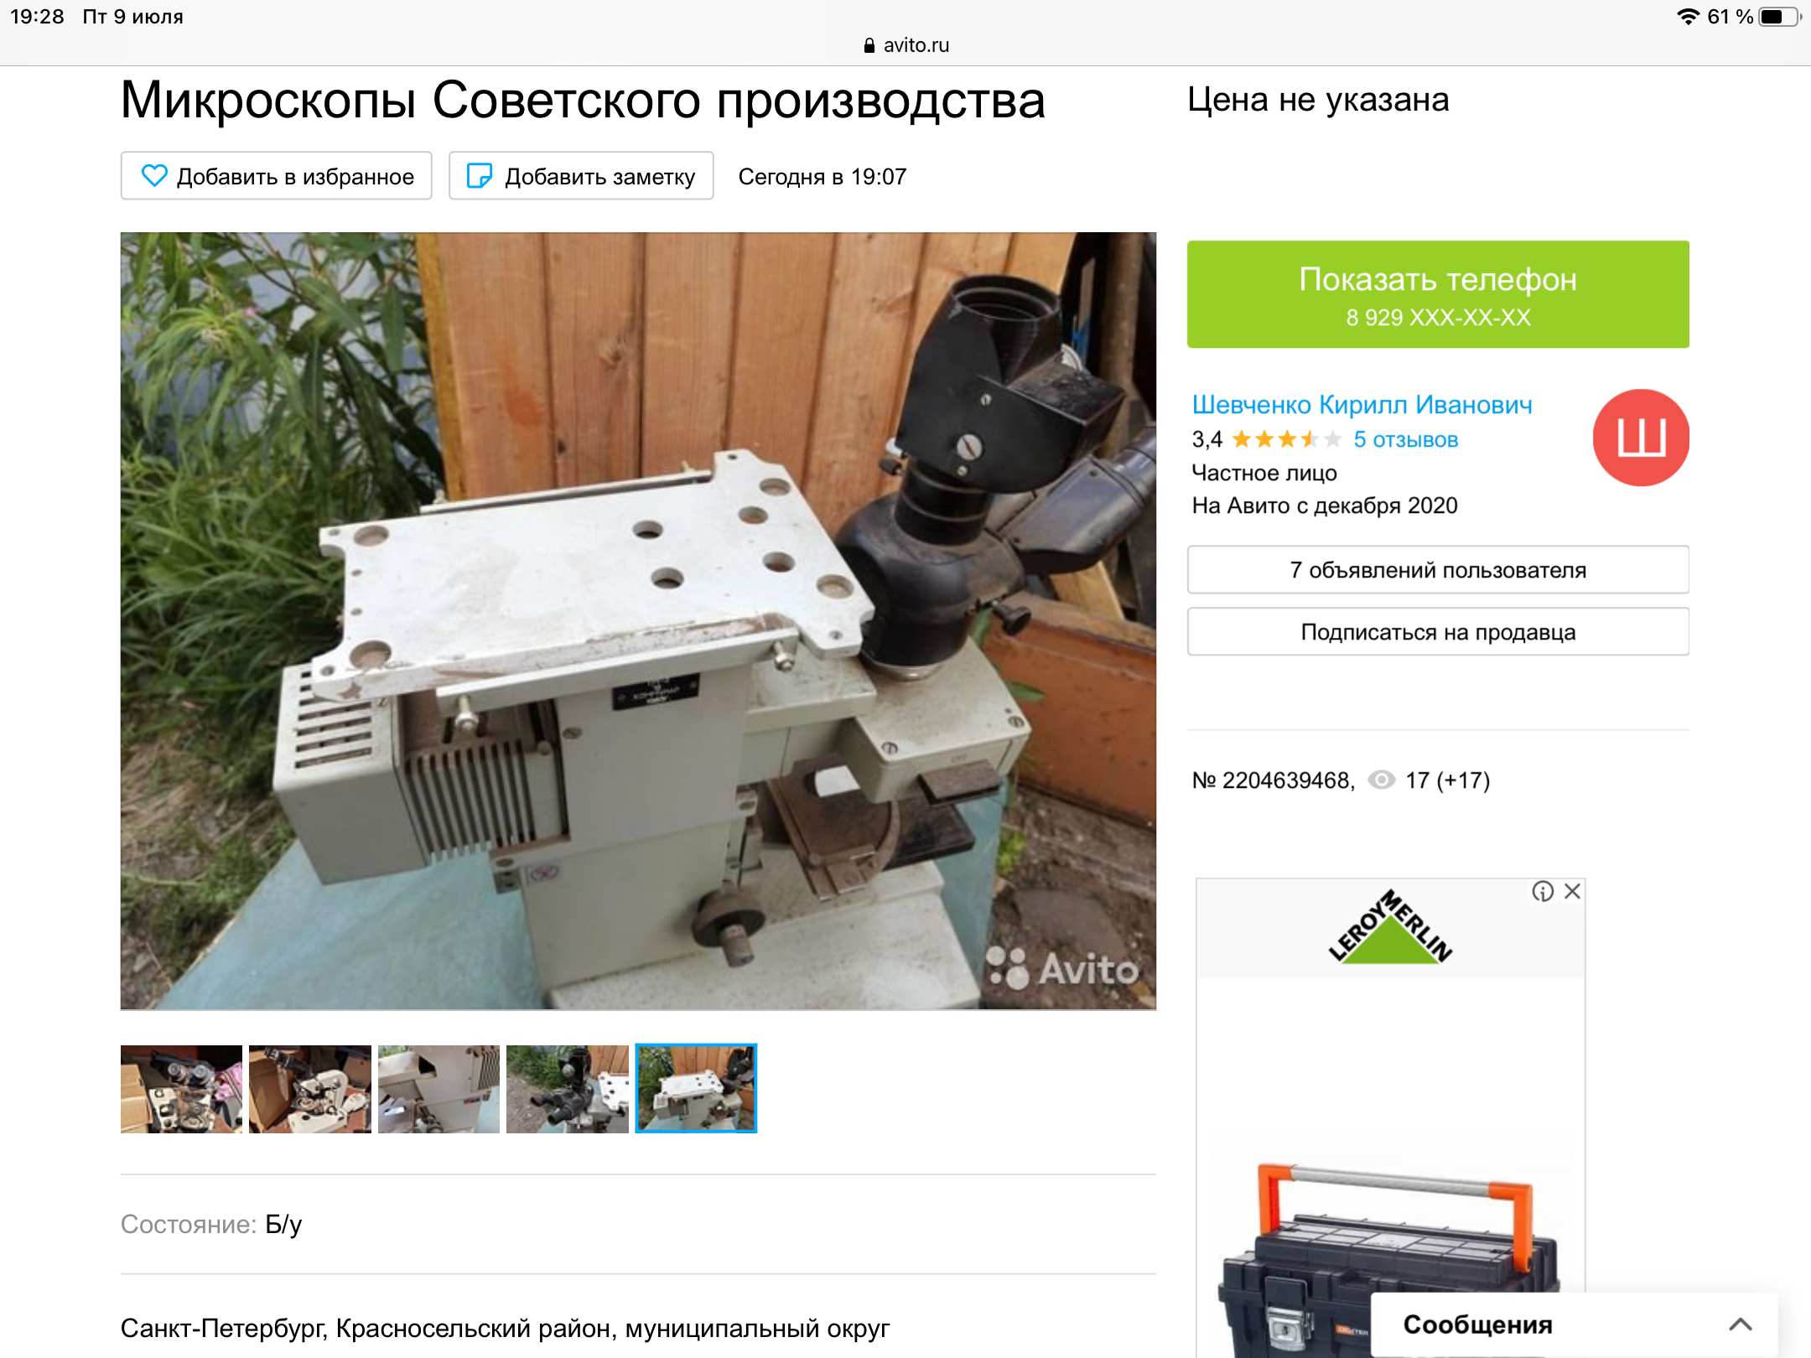Open the ad info icon on Leroy Merlin banner

tap(1543, 891)
